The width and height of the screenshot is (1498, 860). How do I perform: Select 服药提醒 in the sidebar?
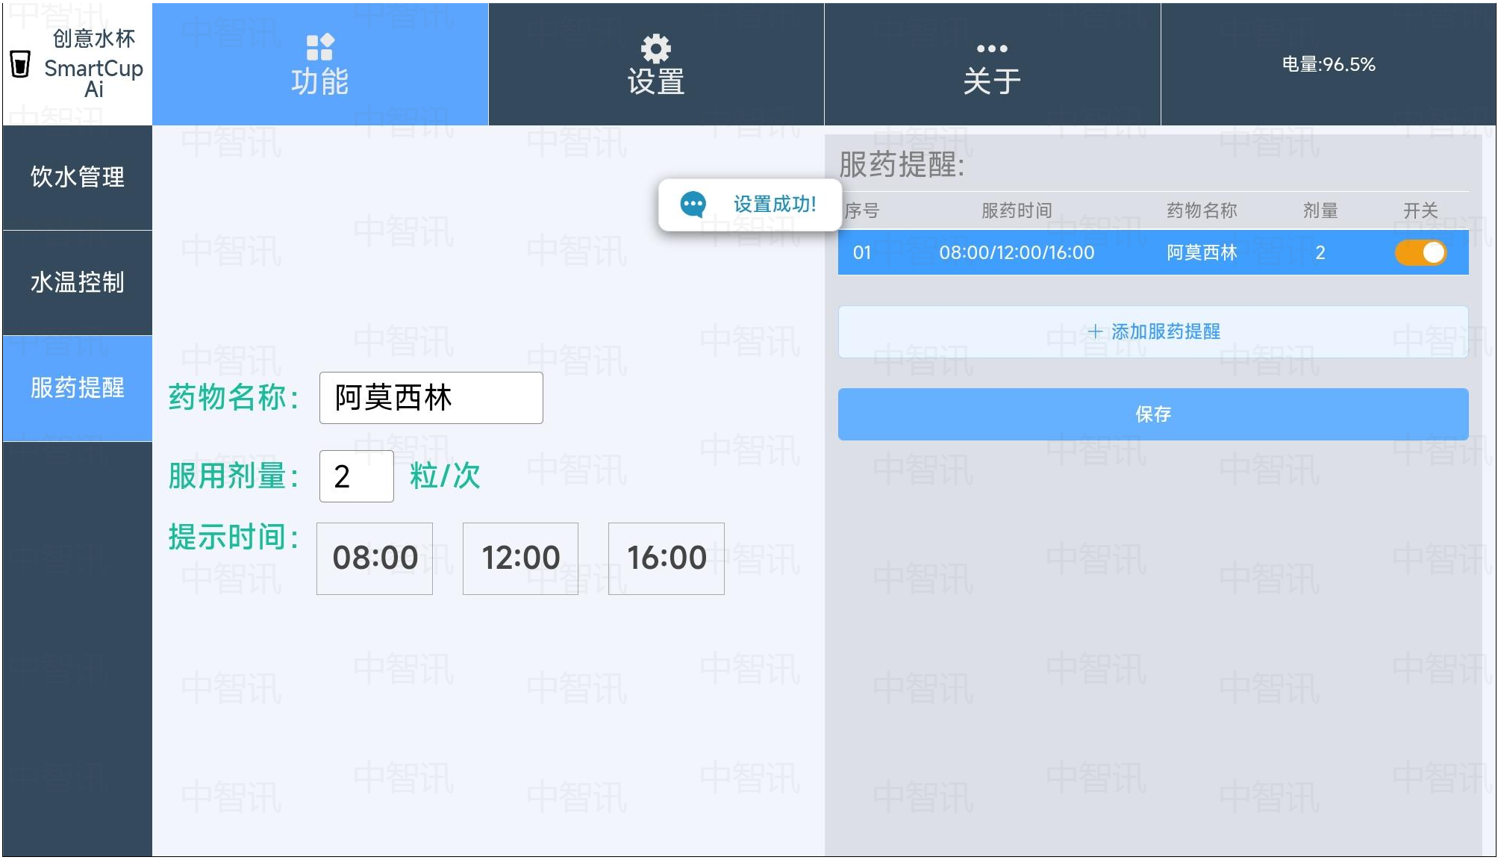[78, 387]
